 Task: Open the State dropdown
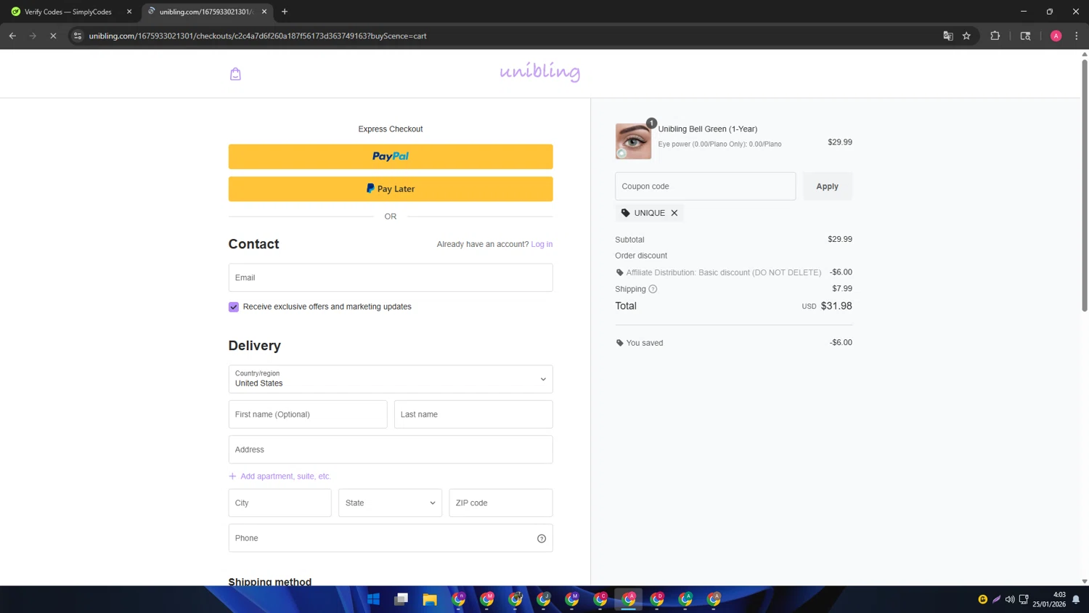390,503
